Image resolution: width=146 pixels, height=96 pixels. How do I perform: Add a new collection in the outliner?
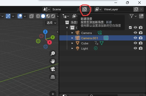coord(141,16)
